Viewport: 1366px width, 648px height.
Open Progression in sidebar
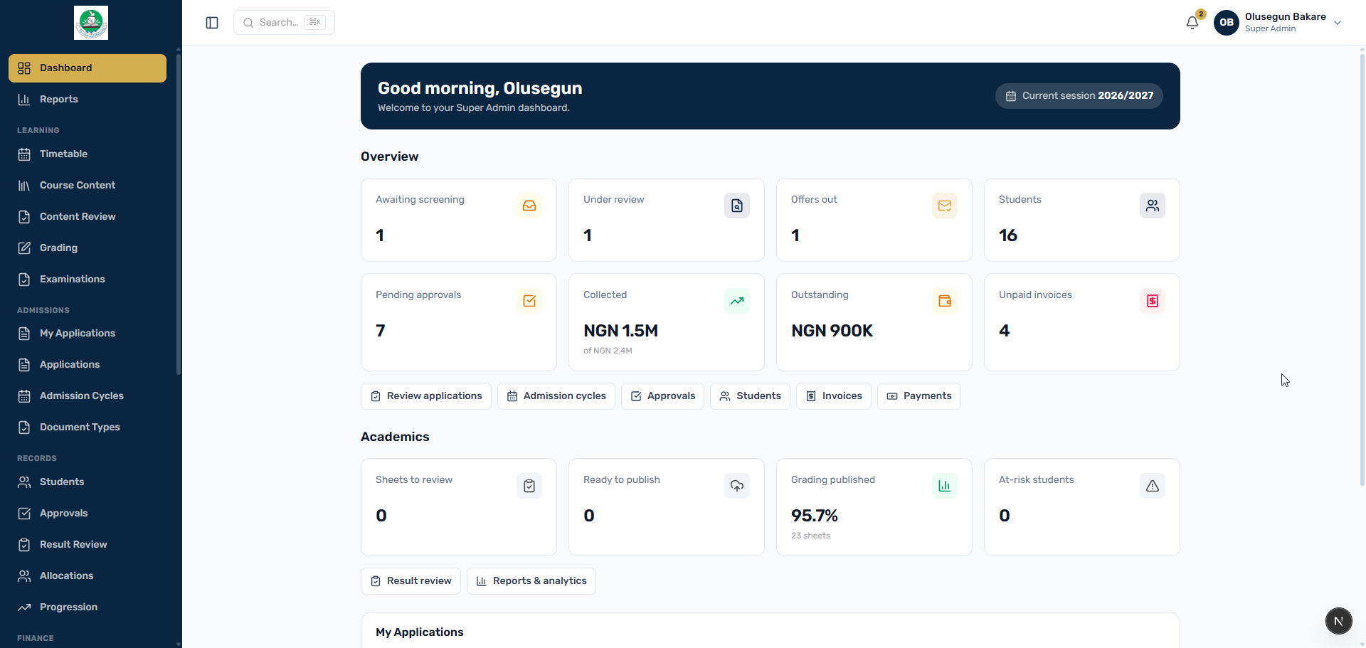pyautogui.click(x=88, y=607)
